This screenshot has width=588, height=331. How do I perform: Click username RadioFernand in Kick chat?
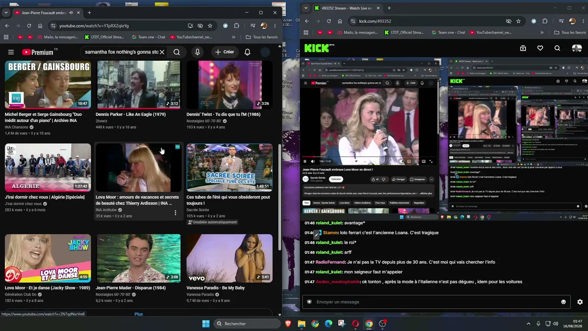pos(330,262)
